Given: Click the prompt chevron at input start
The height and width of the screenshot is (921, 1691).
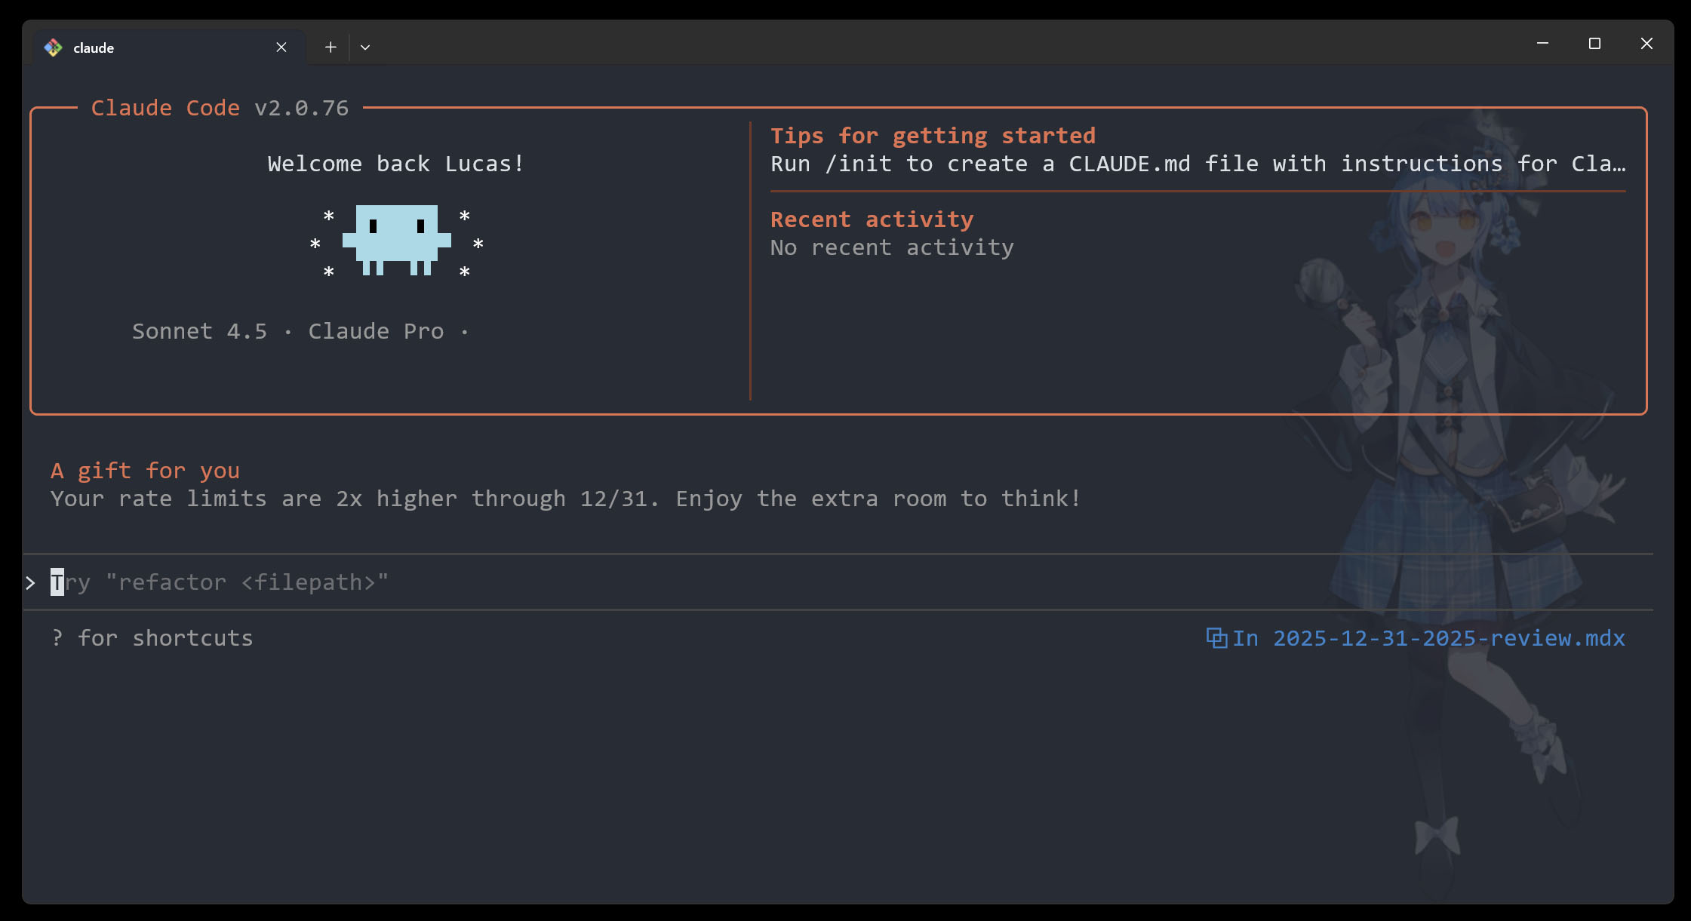Looking at the screenshot, I should pyautogui.click(x=30, y=582).
